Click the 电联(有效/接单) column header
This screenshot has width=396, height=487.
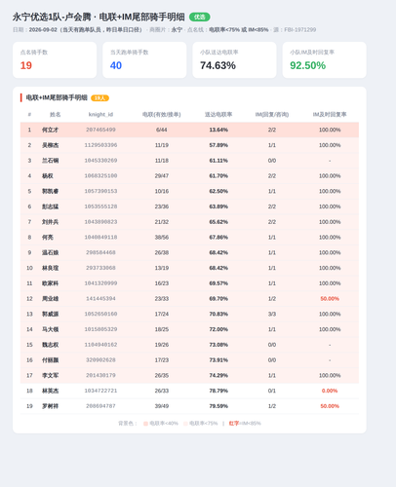pos(162,114)
